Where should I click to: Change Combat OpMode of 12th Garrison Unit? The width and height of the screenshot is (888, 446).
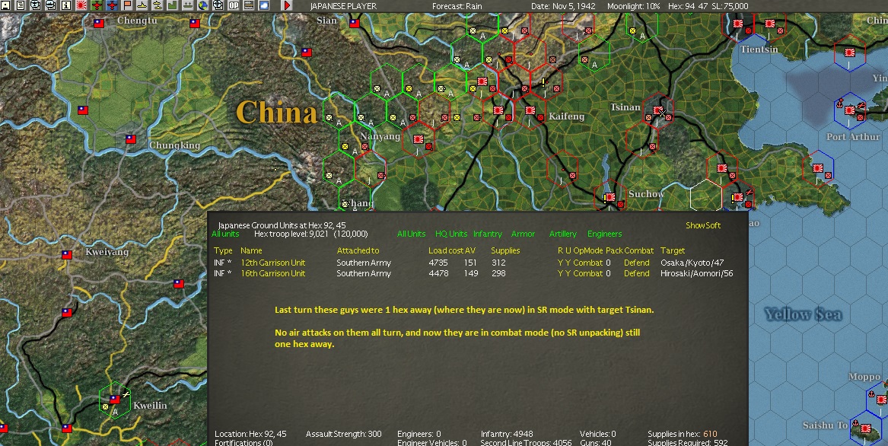(x=588, y=263)
